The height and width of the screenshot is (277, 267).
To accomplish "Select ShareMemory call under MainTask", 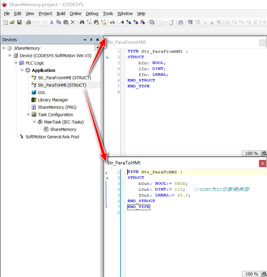I will click(63, 129).
